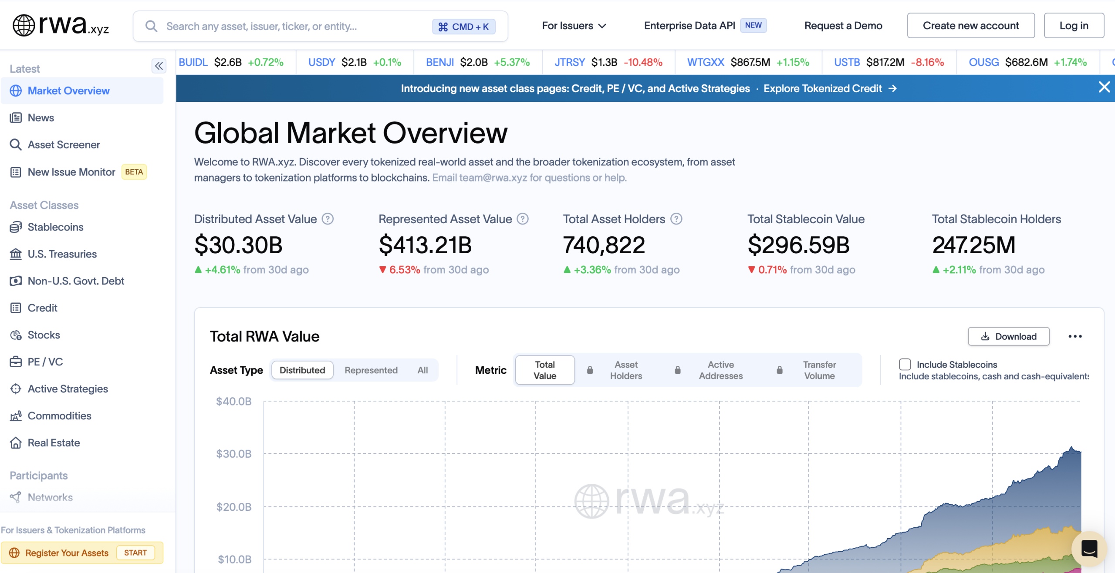The image size is (1115, 573).
Task: Click the $413.21B represented value
Action: point(425,245)
